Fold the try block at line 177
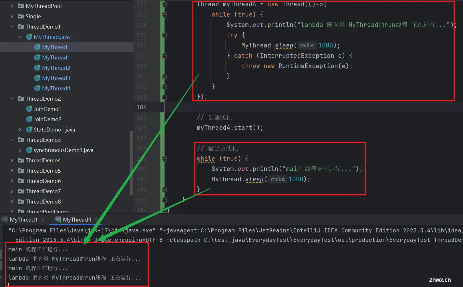Viewport: 463px width, 287px height. pos(164,35)
